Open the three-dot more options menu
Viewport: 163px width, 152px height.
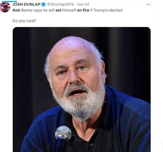coord(148,4)
